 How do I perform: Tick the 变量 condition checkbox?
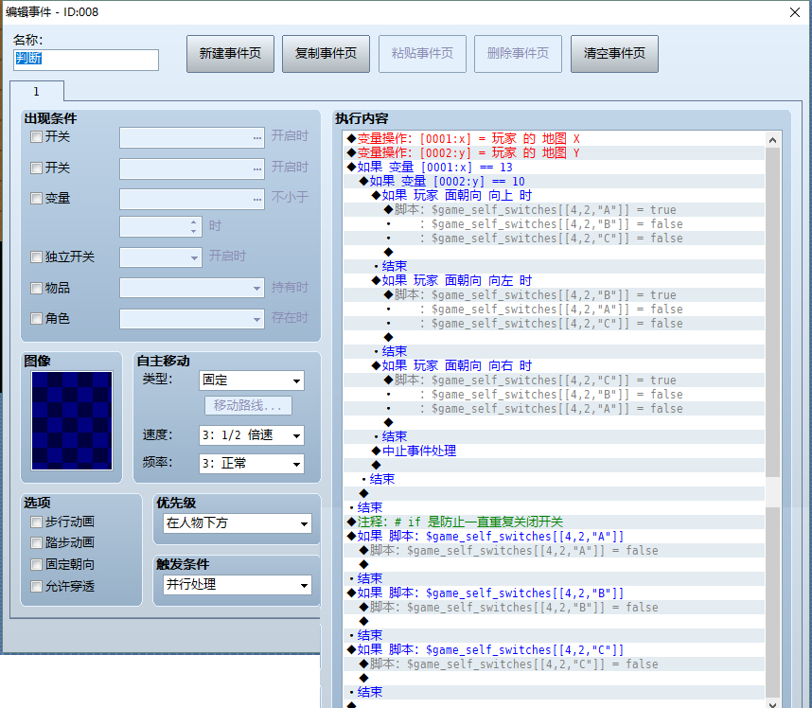click(x=36, y=199)
